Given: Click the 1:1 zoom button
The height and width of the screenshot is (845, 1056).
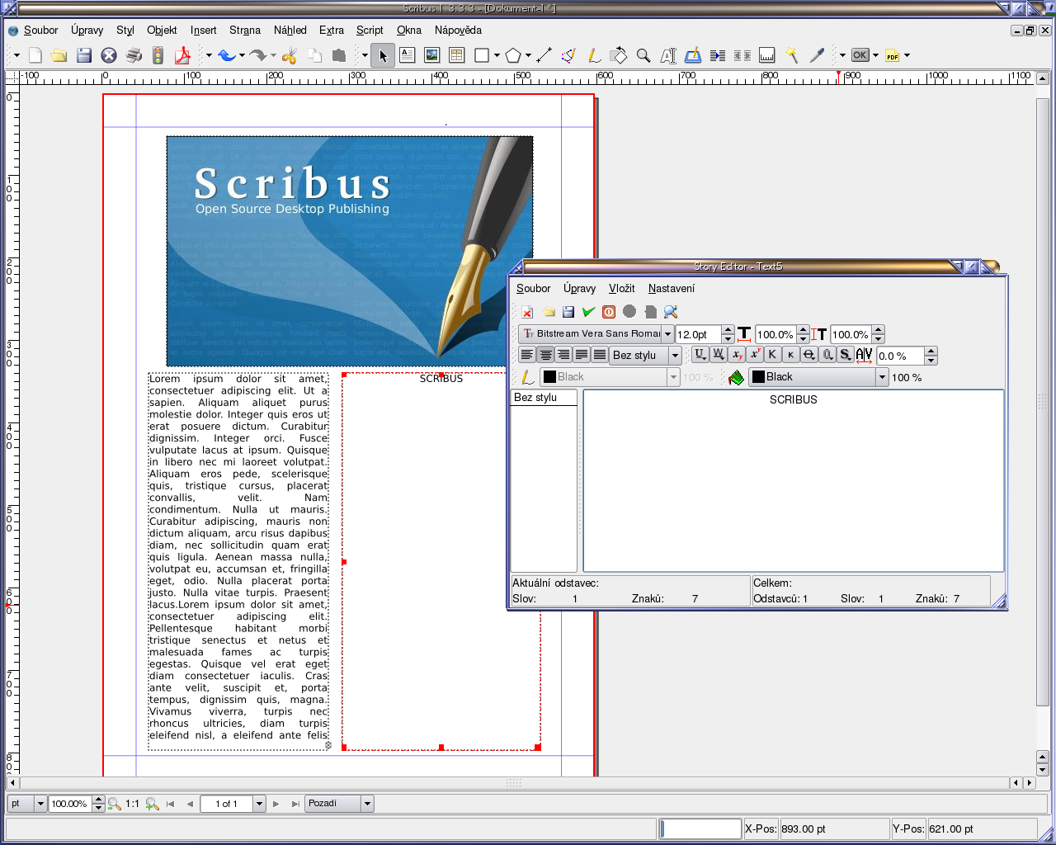Looking at the screenshot, I should [132, 804].
